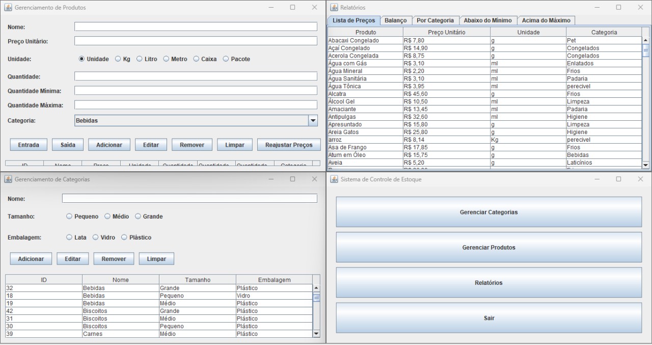Click the Java icon in Relatórios title bar
Screen dimensions: 652x345
(334, 8)
